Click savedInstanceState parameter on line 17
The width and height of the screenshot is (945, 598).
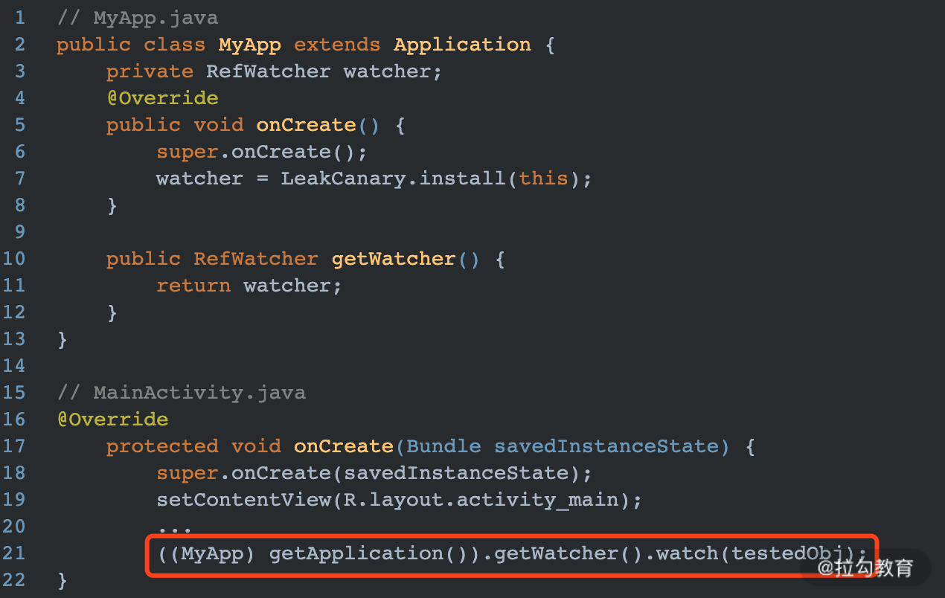coord(606,446)
